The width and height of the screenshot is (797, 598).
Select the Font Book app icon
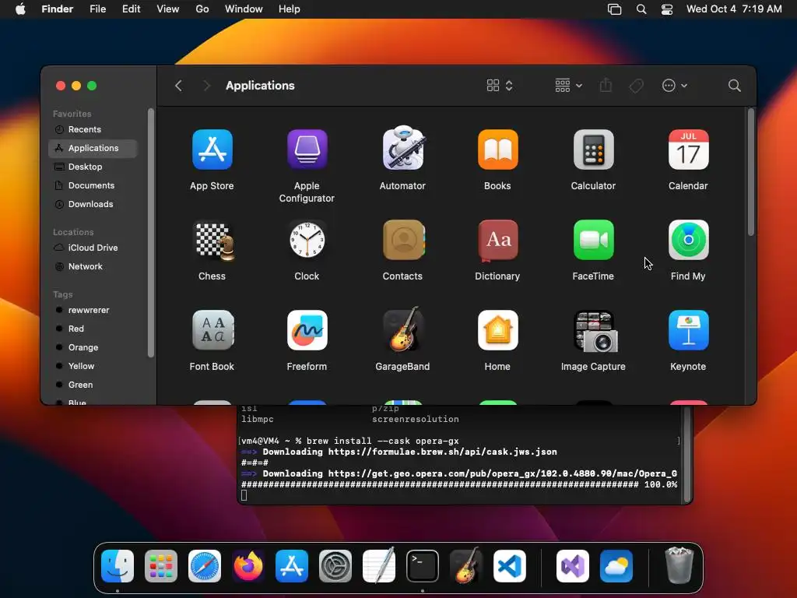213,330
